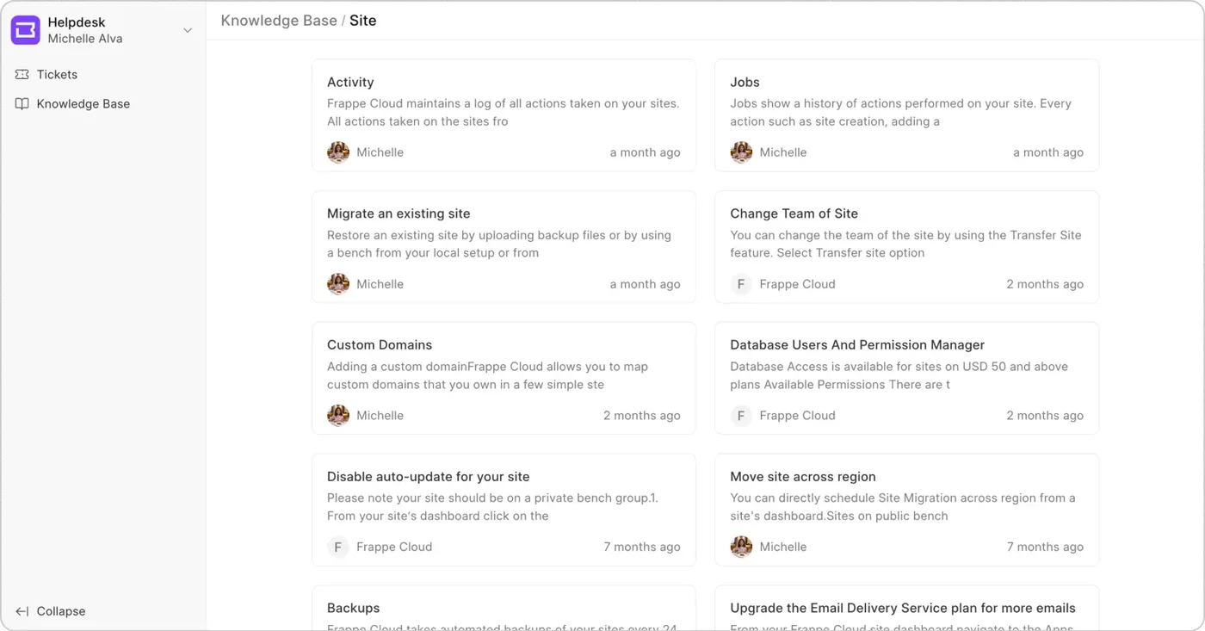Click the F avatar on Change Team of Site
This screenshot has width=1205, height=631.
(x=741, y=284)
